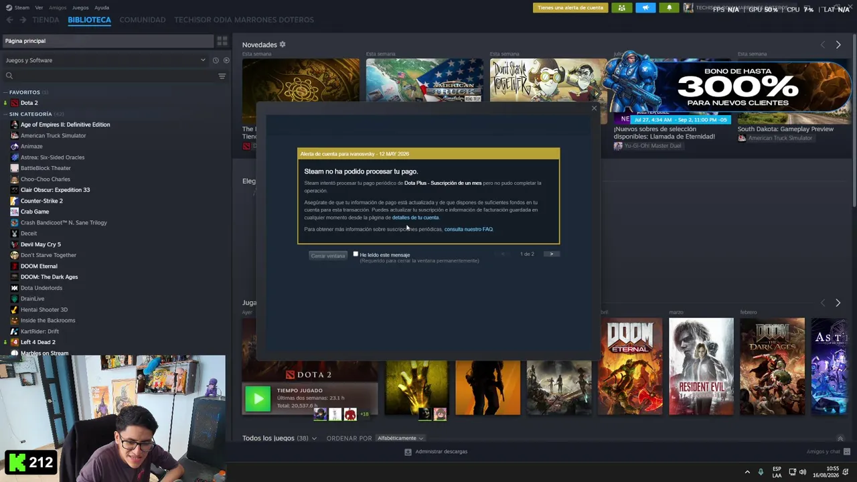This screenshot has width=857, height=482.
Task: Switch to the COMUNIDAD tab
Action: coord(143,20)
